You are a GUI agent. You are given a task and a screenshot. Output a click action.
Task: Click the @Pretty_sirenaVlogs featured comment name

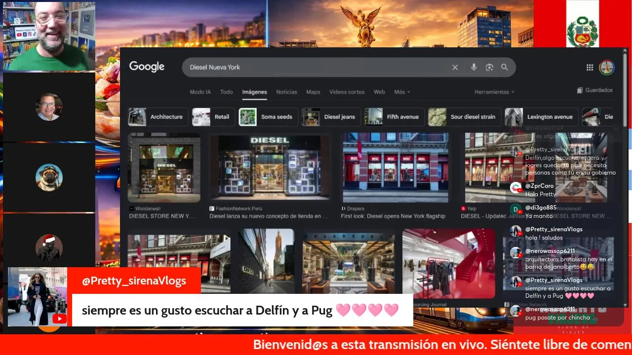pyautogui.click(x=134, y=281)
